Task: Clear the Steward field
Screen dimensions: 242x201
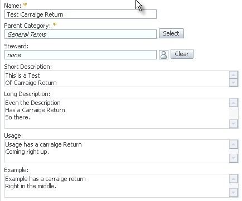Action: click(182, 54)
